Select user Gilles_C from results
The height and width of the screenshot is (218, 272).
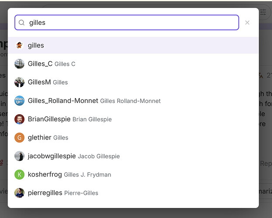[133, 64]
